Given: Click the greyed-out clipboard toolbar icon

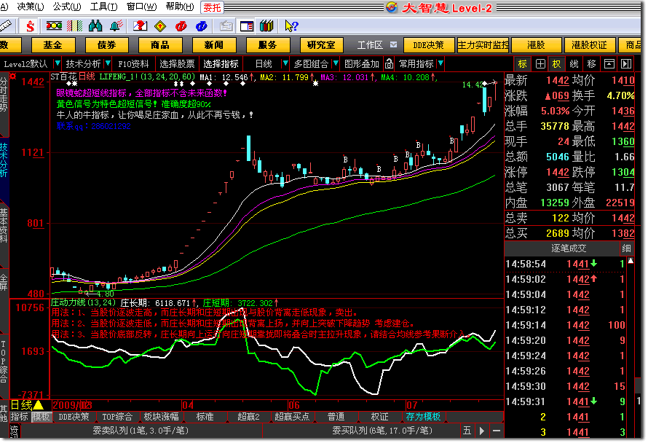Looking at the screenshot, I should 226,26.
